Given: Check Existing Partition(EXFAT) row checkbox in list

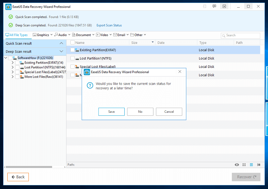Looking at the screenshot, I should pyautogui.click(x=72, y=50).
